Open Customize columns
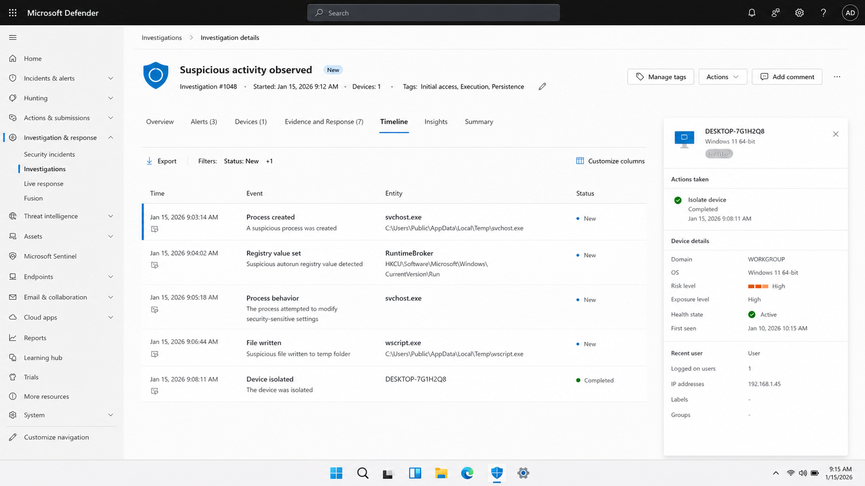This screenshot has width=865, height=486. point(610,161)
